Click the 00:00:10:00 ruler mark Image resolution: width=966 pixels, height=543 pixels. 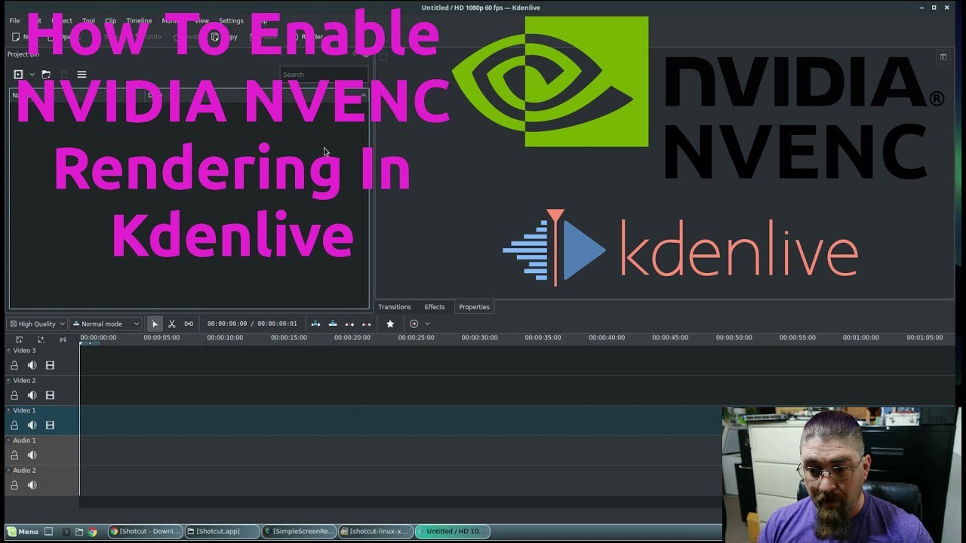[225, 338]
